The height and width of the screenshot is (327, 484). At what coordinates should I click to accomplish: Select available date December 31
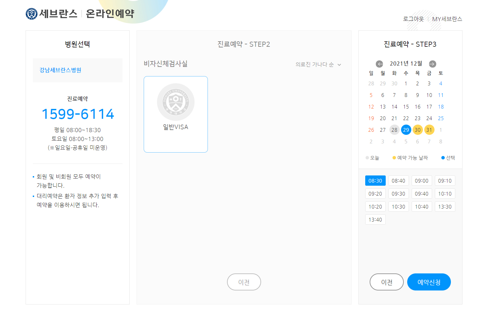point(429,130)
